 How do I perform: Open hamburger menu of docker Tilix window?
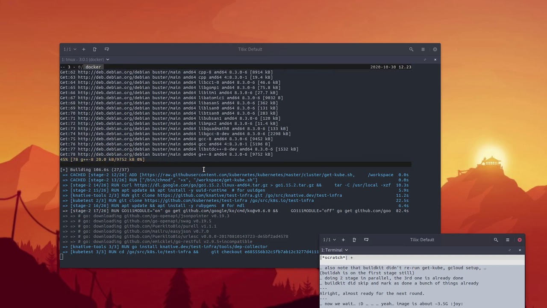click(x=423, y=49)
